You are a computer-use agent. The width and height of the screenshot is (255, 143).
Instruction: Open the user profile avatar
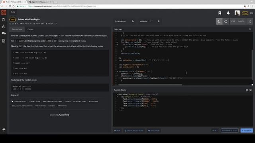[237, 13]
